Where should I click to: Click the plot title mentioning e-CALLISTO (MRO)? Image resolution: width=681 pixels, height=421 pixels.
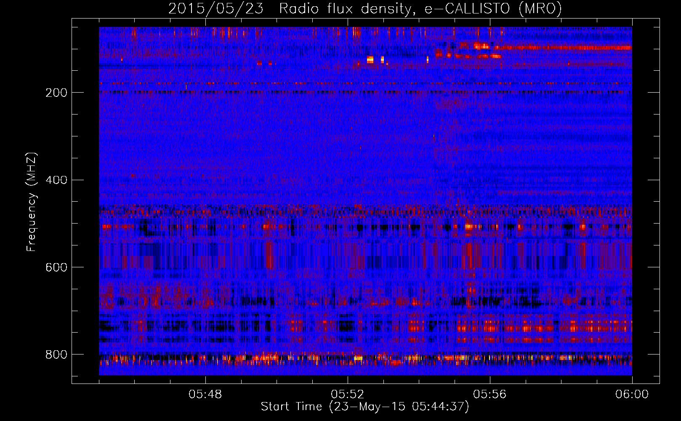pyautogui.click(x=365, y=9)
